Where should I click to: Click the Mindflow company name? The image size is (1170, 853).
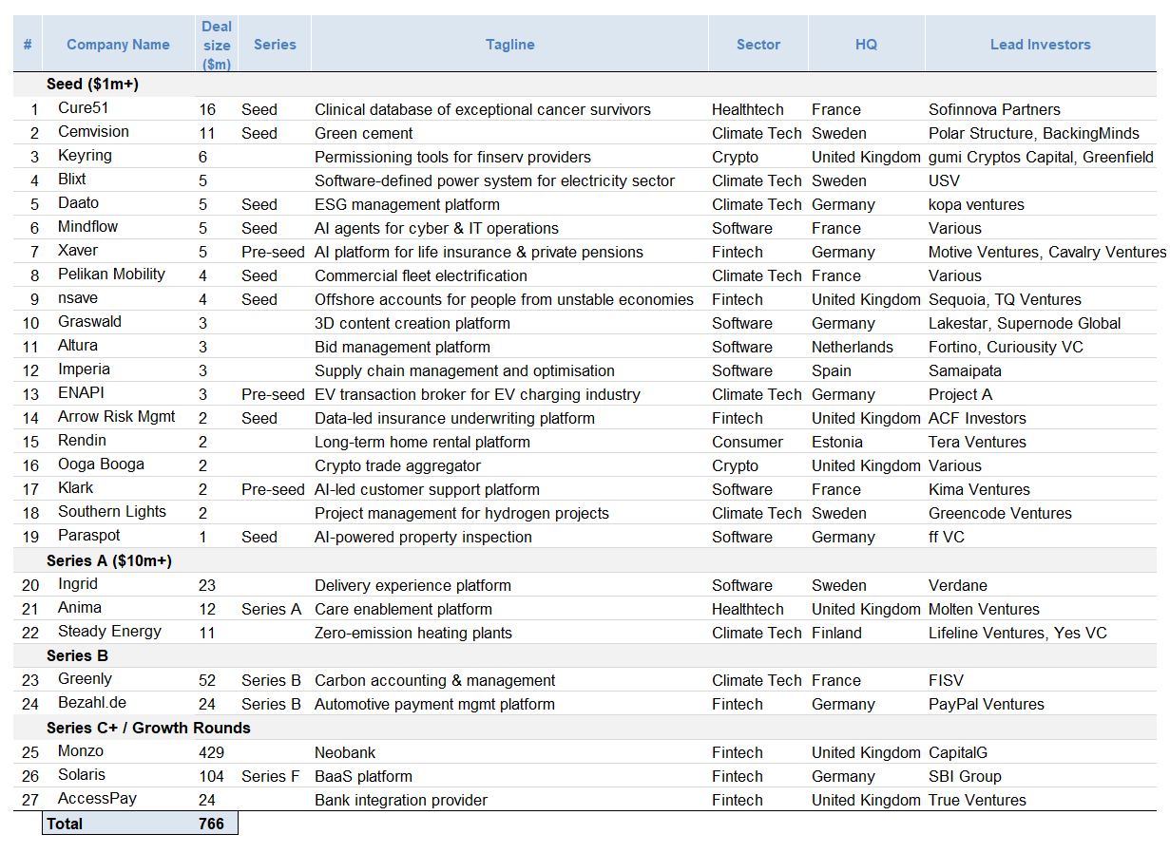click(89, 227)
